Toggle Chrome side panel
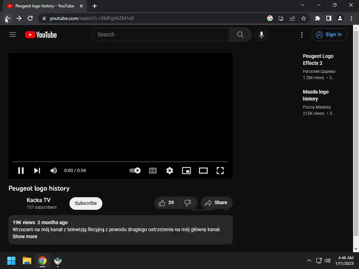359x269 pixels. (329, 18)
